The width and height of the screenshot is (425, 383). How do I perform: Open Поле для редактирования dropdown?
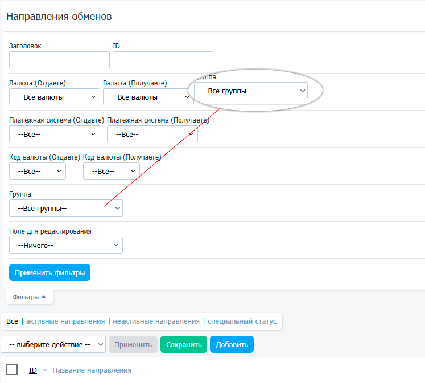point(66,245)
